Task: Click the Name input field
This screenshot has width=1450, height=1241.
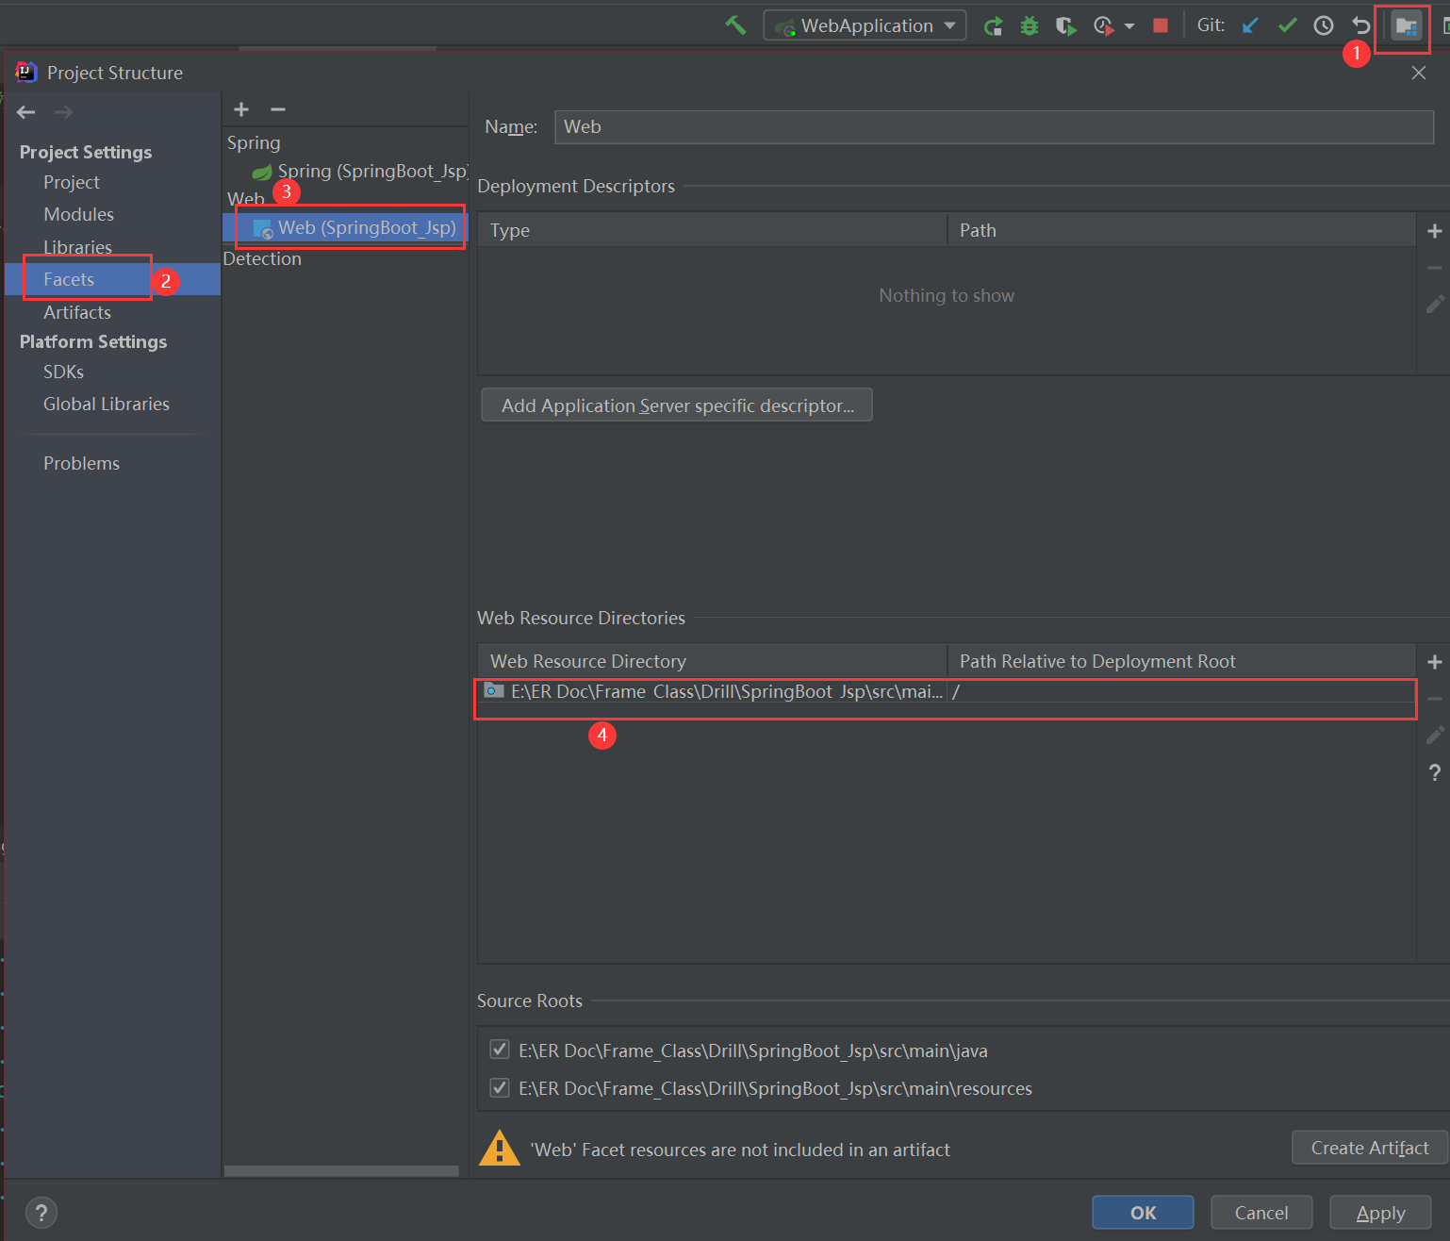Action: (994, 126)
